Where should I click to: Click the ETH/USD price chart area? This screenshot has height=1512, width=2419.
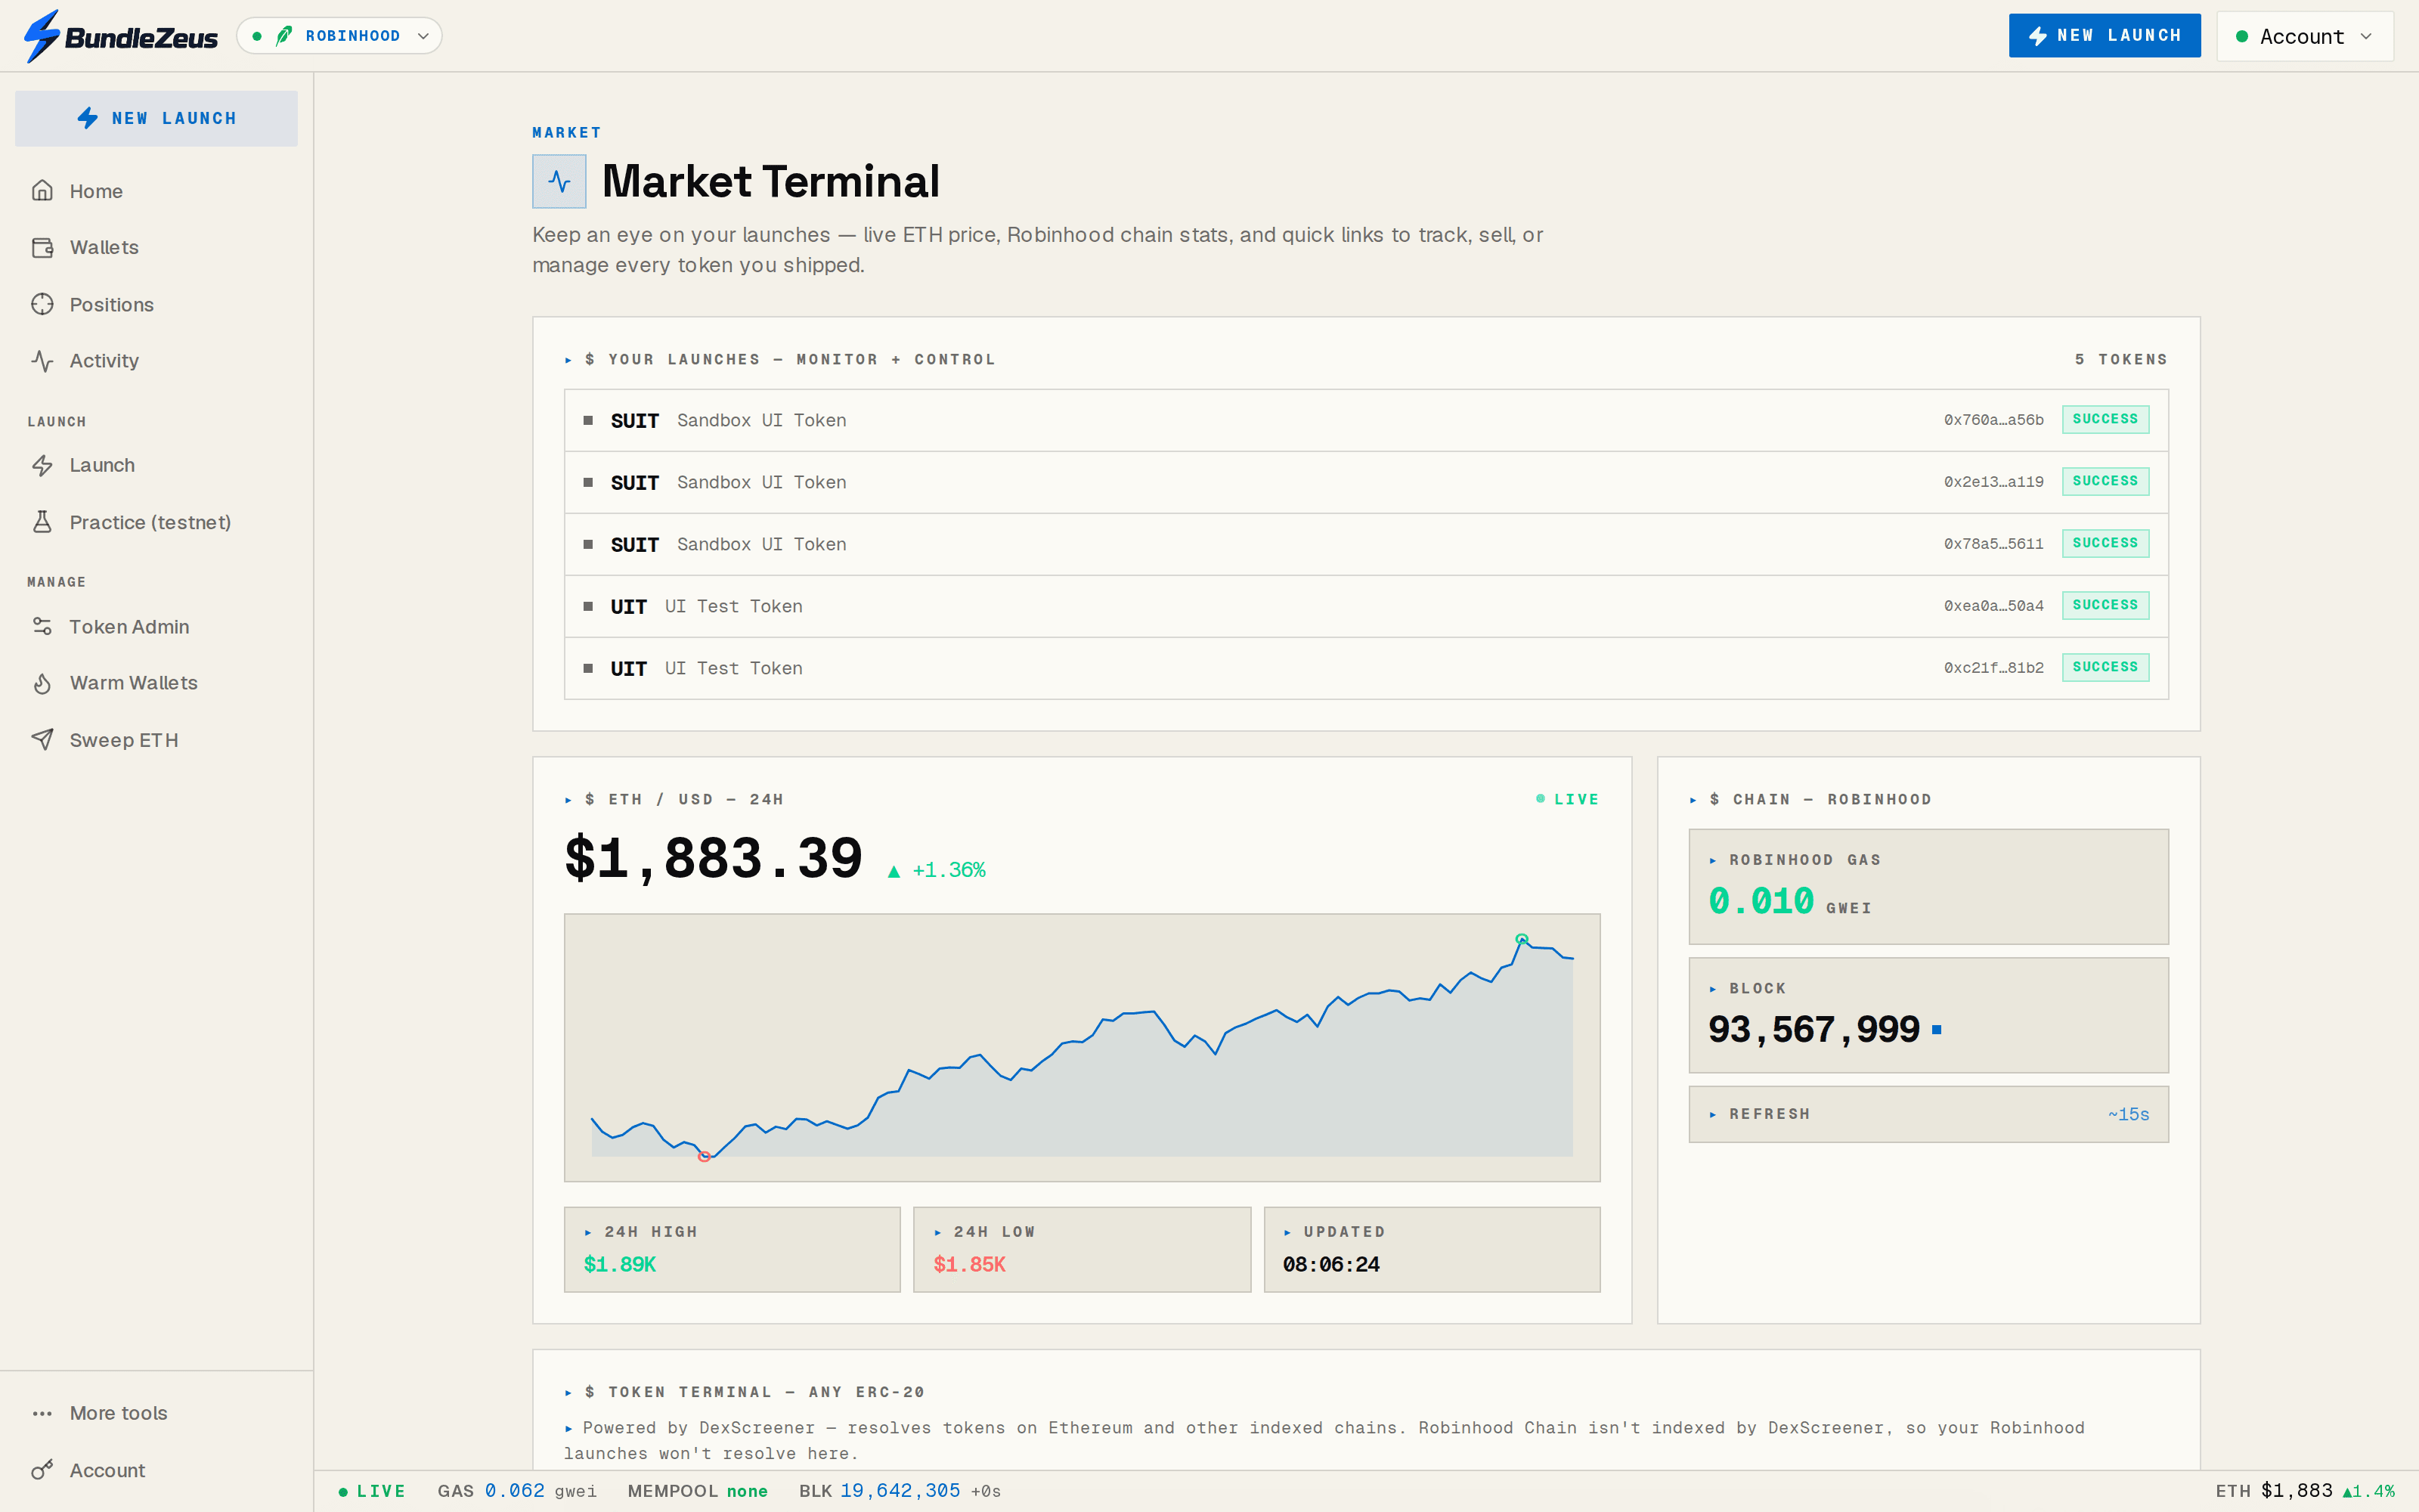(x=1082, y=1047)
